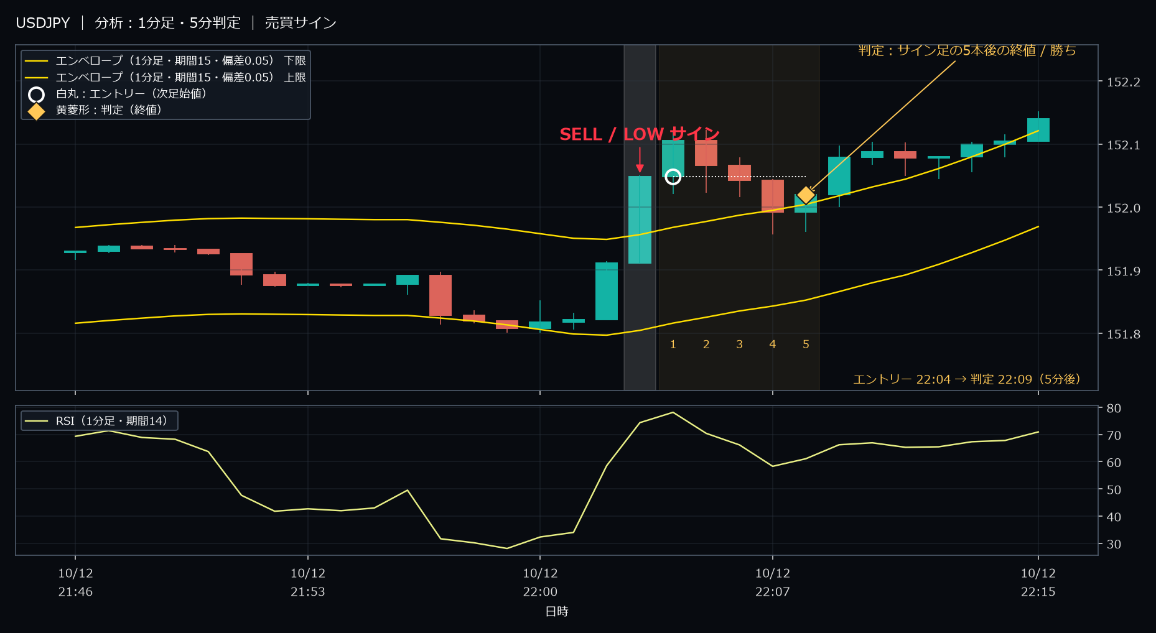Click the white circle icon in the legend
Screen dimensions: 1156x633
pyautogui.click(x=37, y=95)
